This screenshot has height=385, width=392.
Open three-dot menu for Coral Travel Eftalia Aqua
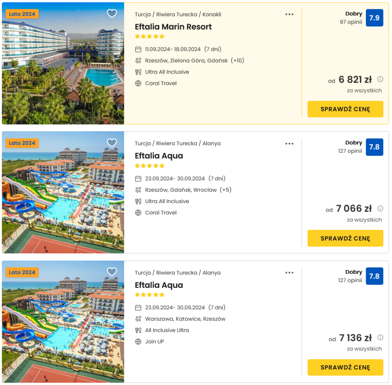(289, 144)
